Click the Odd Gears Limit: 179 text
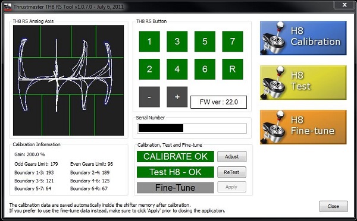This screenshot has height=221, width=357. click(36, 164)
